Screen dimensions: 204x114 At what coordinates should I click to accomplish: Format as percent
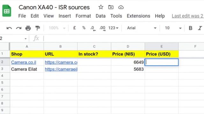pos(84,28)
